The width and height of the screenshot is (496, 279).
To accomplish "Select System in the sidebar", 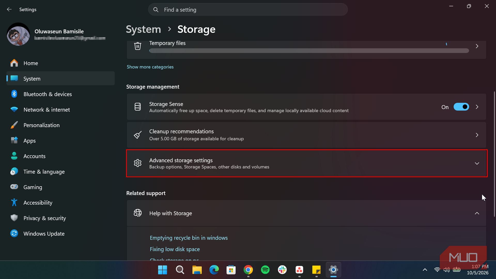I will click(x=60, y=79).
